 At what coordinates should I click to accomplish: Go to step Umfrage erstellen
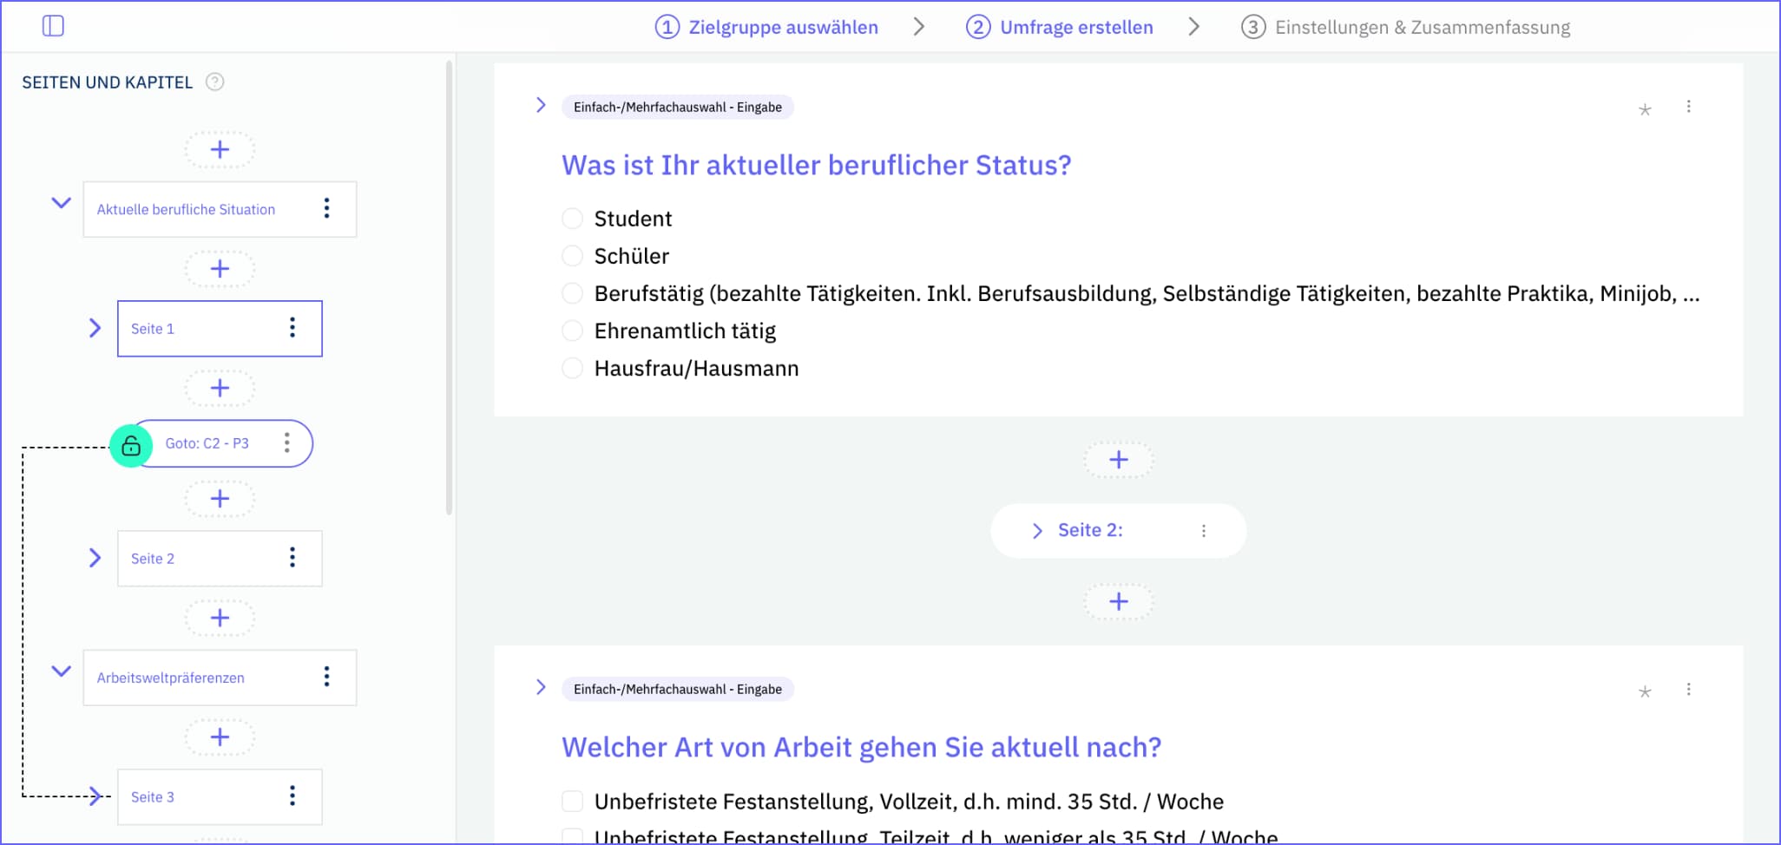[x=1060, y=27]
